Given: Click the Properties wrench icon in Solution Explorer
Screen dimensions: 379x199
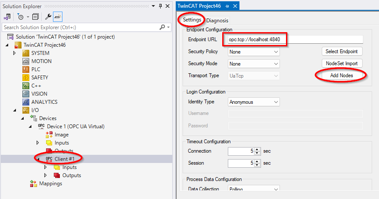Looking at the screenshot, I should 48,17.
